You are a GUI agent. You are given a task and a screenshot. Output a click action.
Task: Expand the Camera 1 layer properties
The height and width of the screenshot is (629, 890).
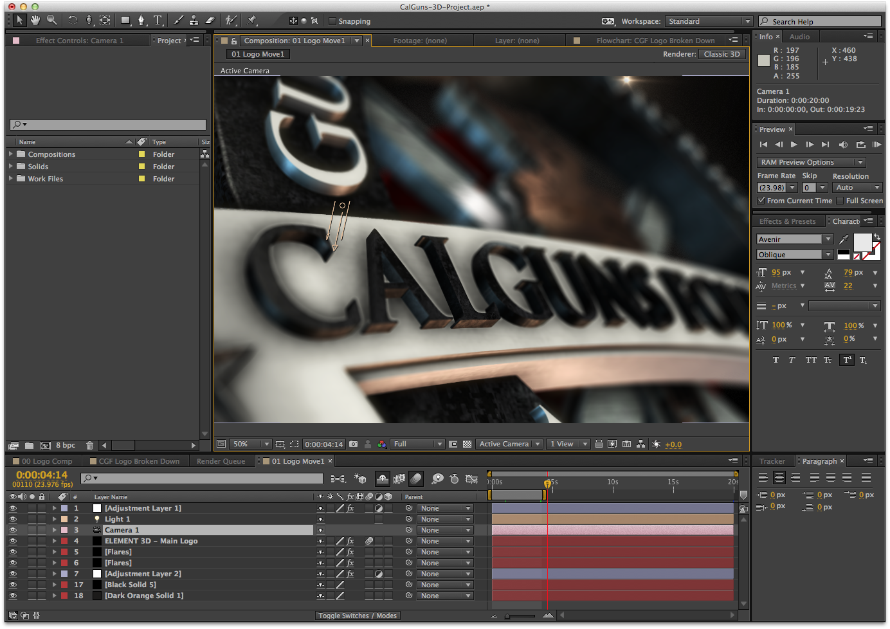pyautogui.click(x=55, y=530)
